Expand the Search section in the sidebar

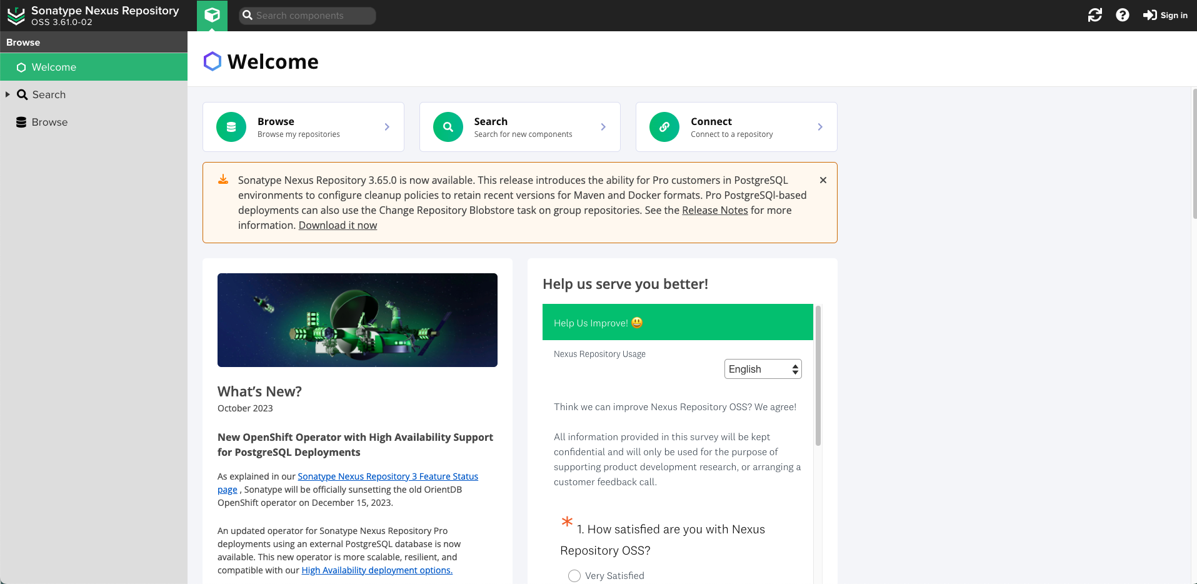pos(8,94)
